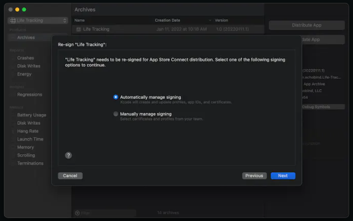Click the '14 archives' status text

pos(168,212)
